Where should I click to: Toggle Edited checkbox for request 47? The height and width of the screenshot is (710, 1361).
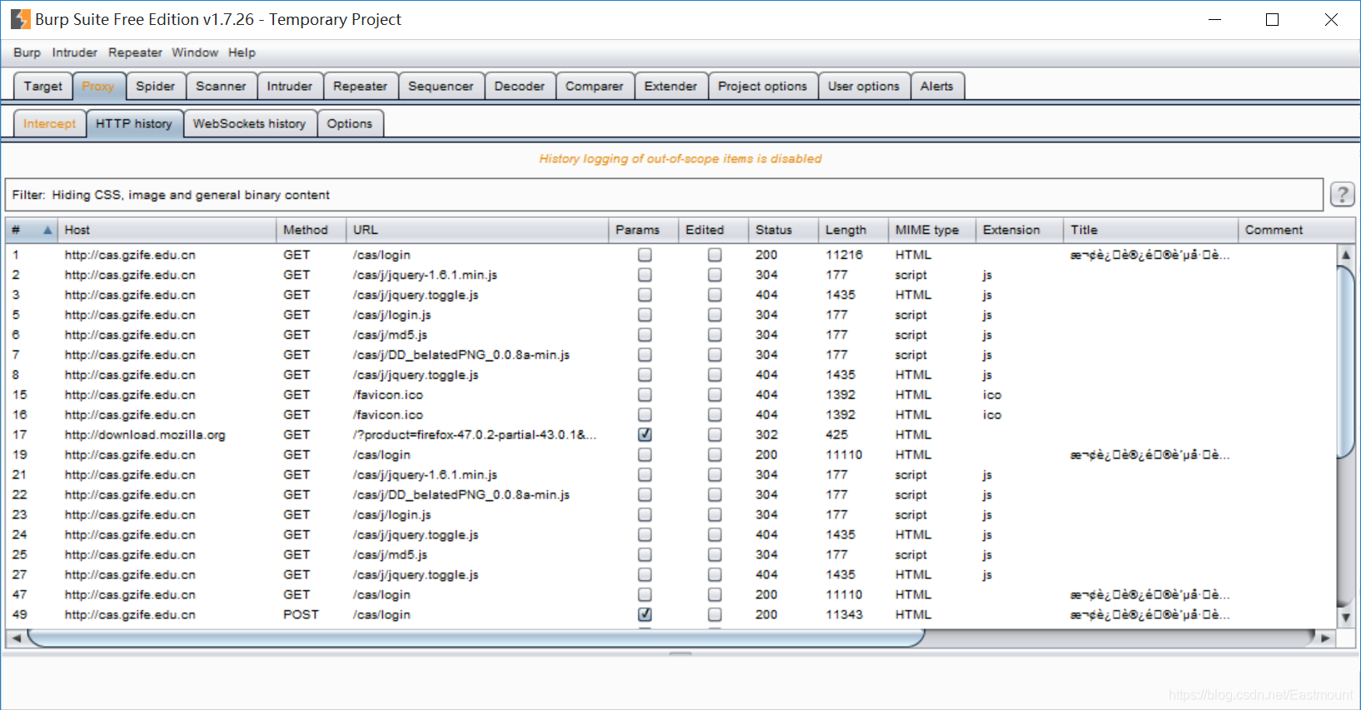715,594
